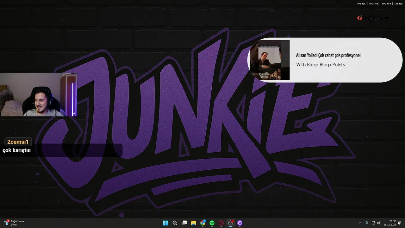Open the Windows Start menu
Viewport: 405px width, 228px height.
pyautogui.click(x=165, y=223)
